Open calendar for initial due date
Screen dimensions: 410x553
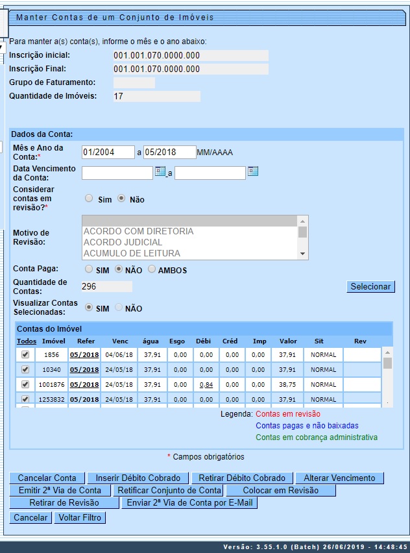pos(160,171)
